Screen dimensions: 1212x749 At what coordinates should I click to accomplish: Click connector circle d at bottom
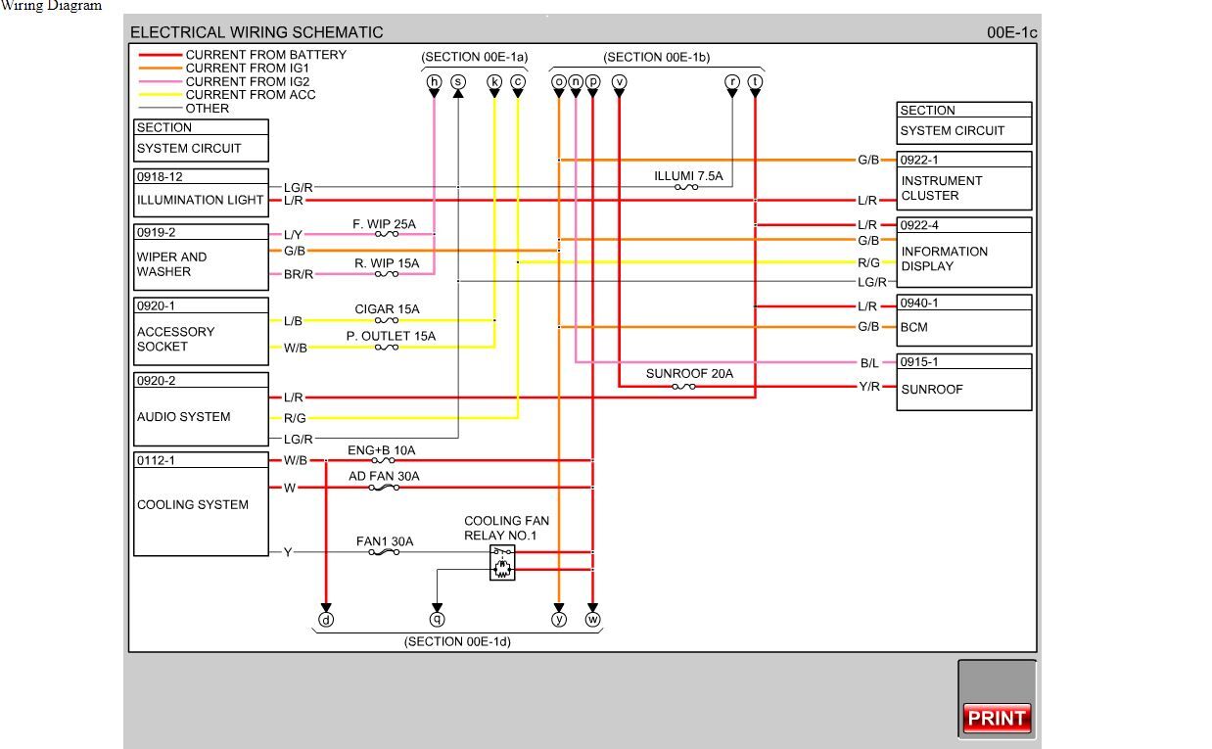[x=326, y=619]
